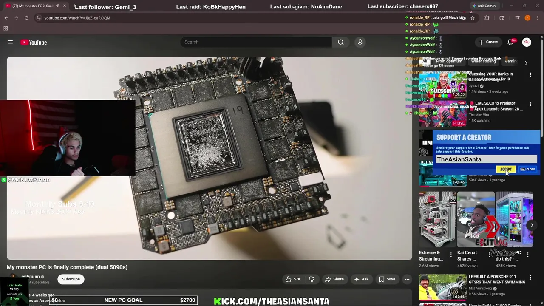Click the Create button
This screenshot has height=306, width=544.
click(488, 42)
